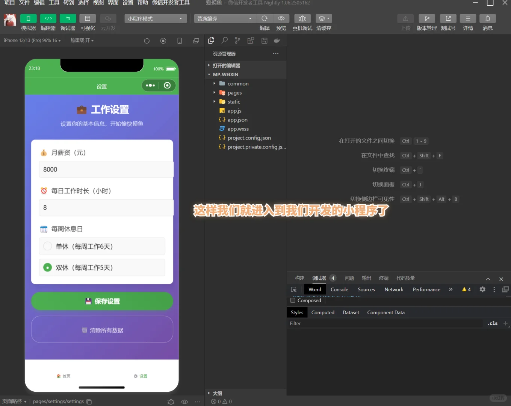Open the iPhone 12/13 device dropdown
Screen dimensions: 511x406
[x=32, y=40]
